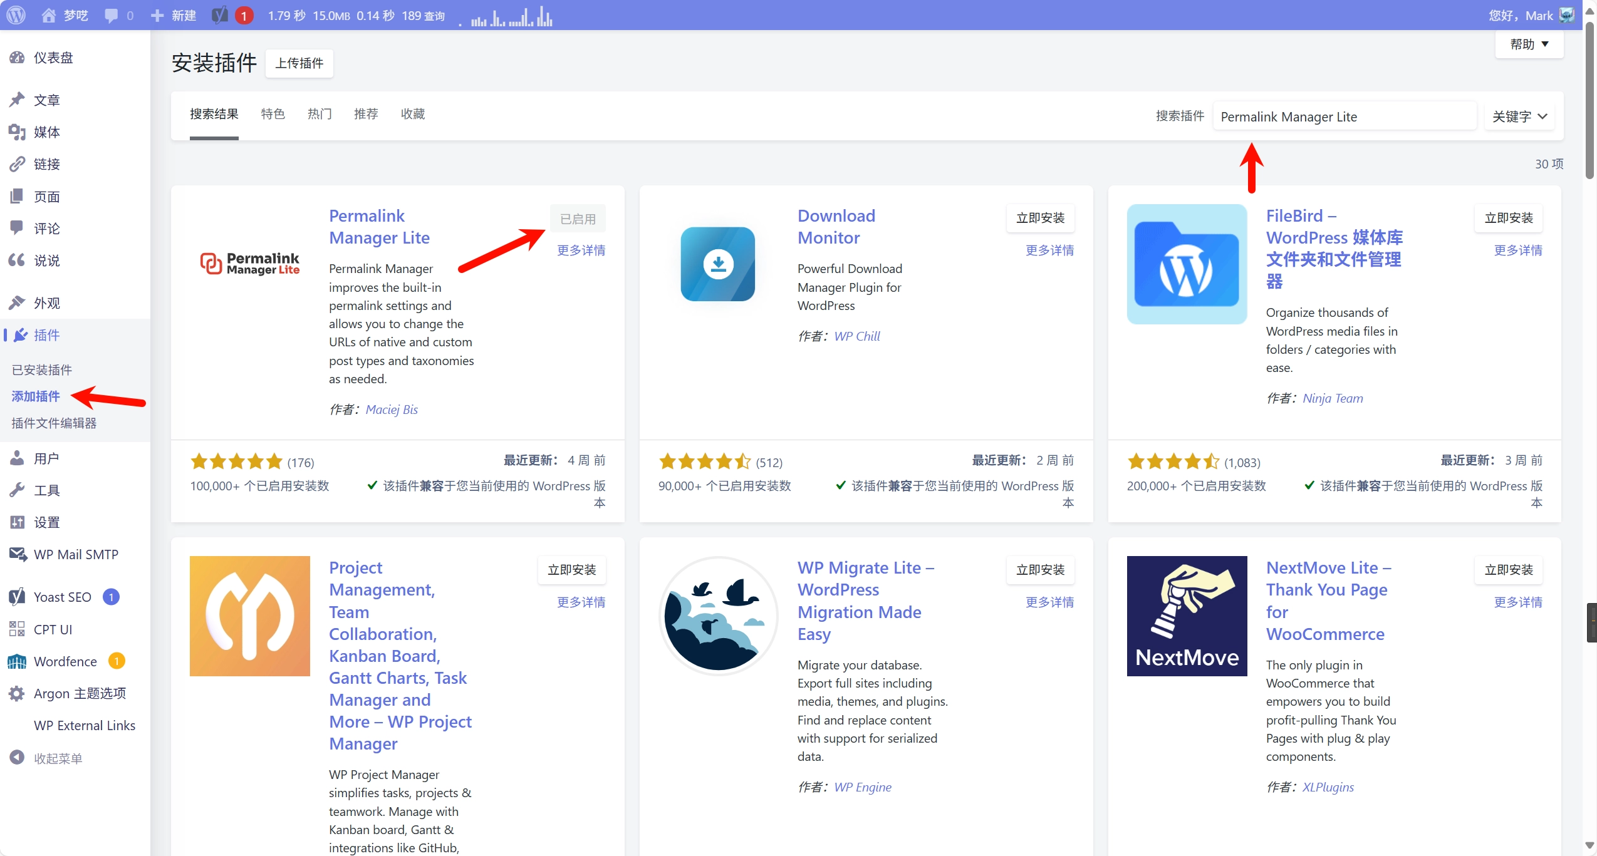Open author link WP Chill
Screen dimensions: 1597x856
click(x=857, y=336)
